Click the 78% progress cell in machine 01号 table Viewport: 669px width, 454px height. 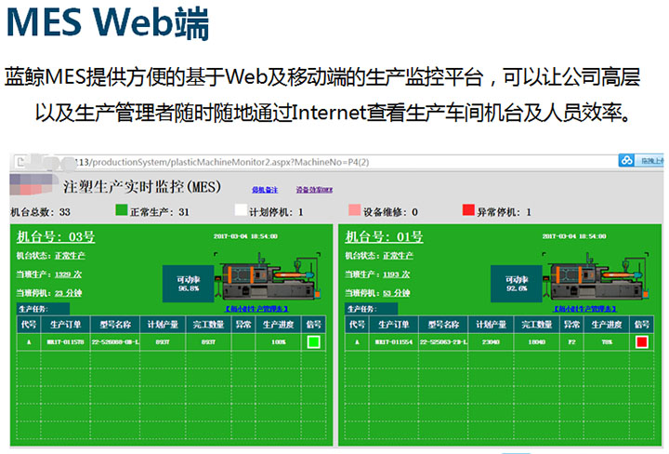tap(607, 342)
